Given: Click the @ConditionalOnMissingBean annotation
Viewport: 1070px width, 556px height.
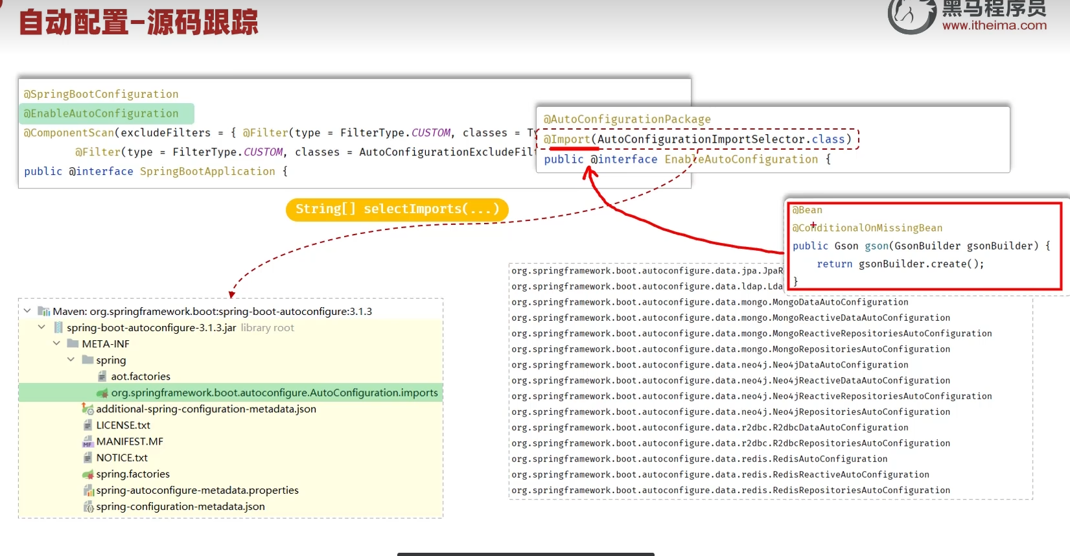Looking at the screenshot, I should coord(867,228).
